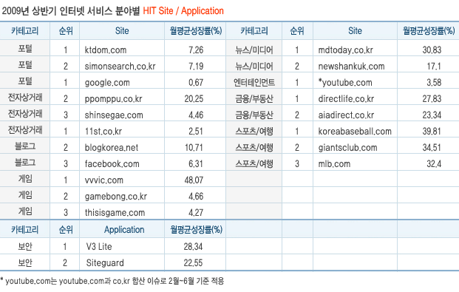Select mdtoday.co.kr in the news rows

click(345, 50)
